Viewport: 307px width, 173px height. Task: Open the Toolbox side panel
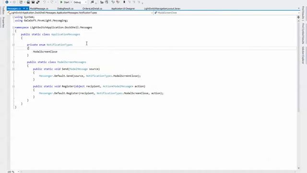[x=3, y=10]
